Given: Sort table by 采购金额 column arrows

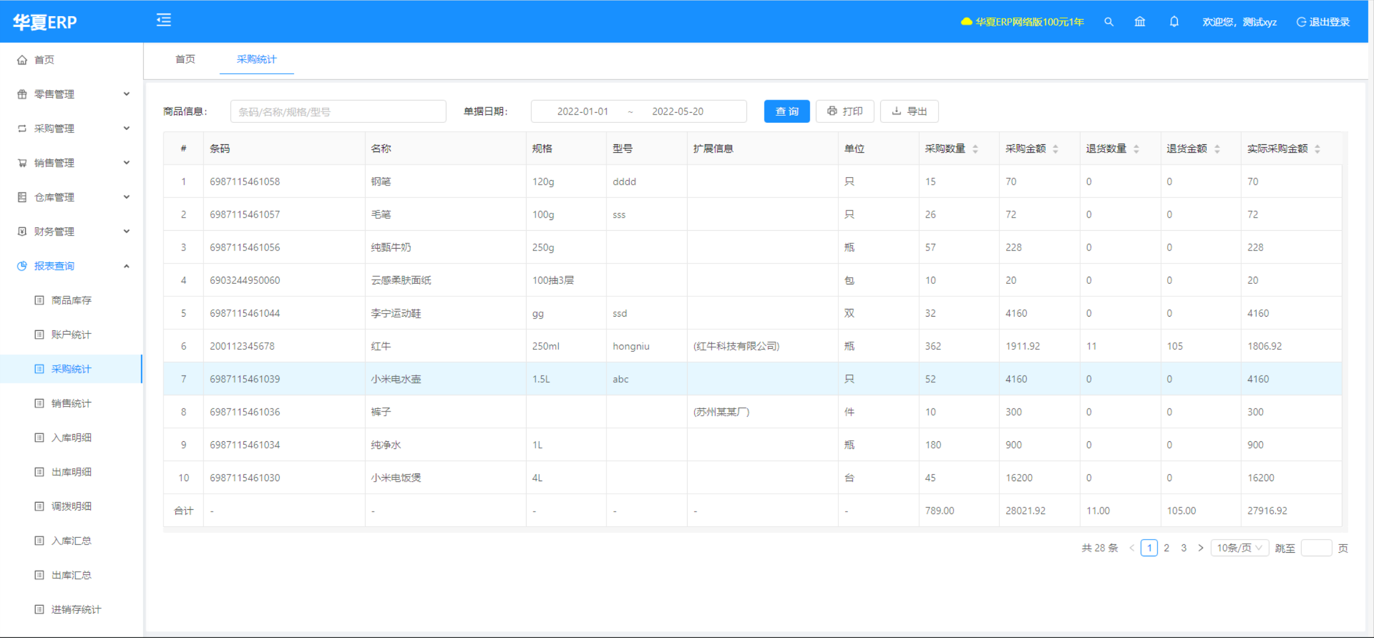Looking at the screenshot, I should tap(1056, 149).
